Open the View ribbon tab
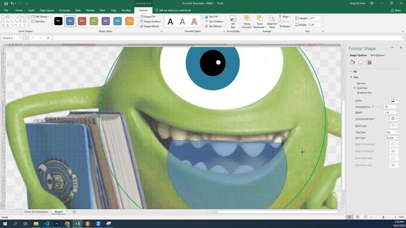The image size is (406, 228). coord(102,10)
